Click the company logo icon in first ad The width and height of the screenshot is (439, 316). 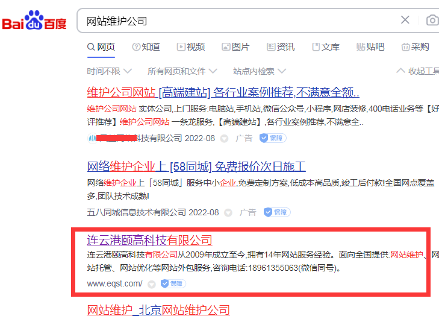coord(92,138)
